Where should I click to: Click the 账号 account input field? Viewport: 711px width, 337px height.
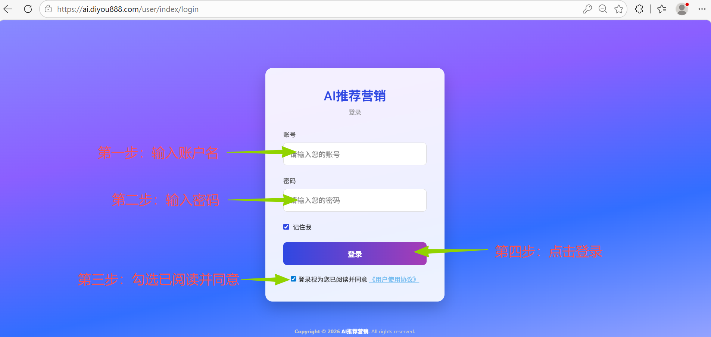354,154
